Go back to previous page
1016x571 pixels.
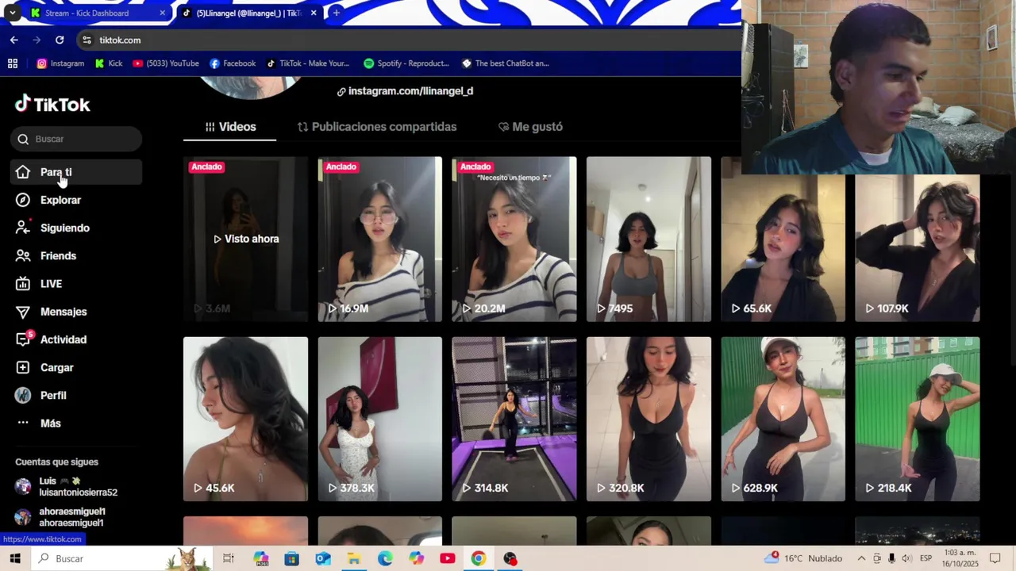tap(13, 40)
